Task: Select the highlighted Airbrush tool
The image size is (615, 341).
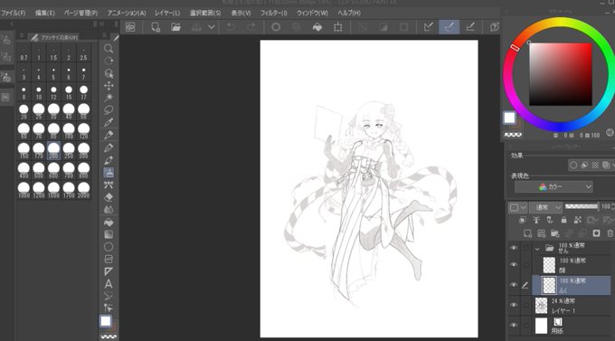Action: 109,172
